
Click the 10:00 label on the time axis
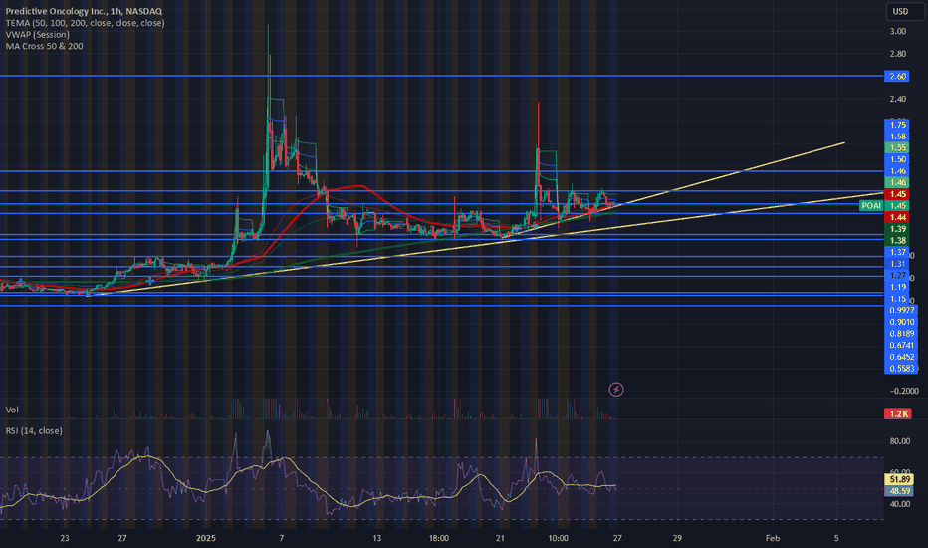point(559,538)
